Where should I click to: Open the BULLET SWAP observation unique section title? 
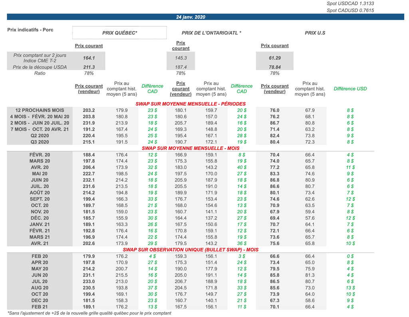[x=191, y=250]
